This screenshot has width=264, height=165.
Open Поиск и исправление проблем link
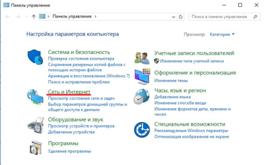[x=79, y=82]
